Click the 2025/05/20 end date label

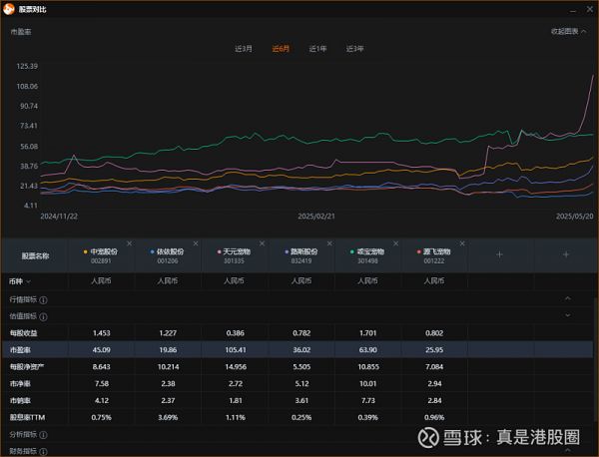point(575,217)
